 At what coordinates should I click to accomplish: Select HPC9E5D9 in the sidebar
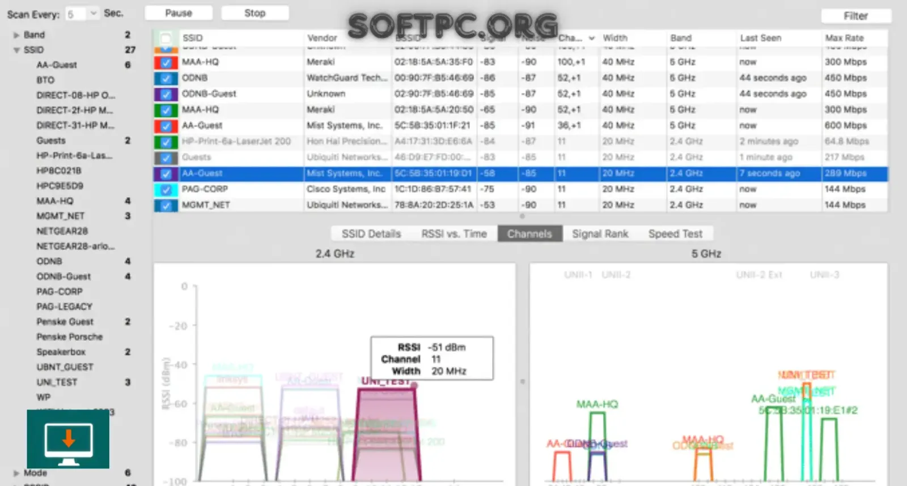coord(60,186)
